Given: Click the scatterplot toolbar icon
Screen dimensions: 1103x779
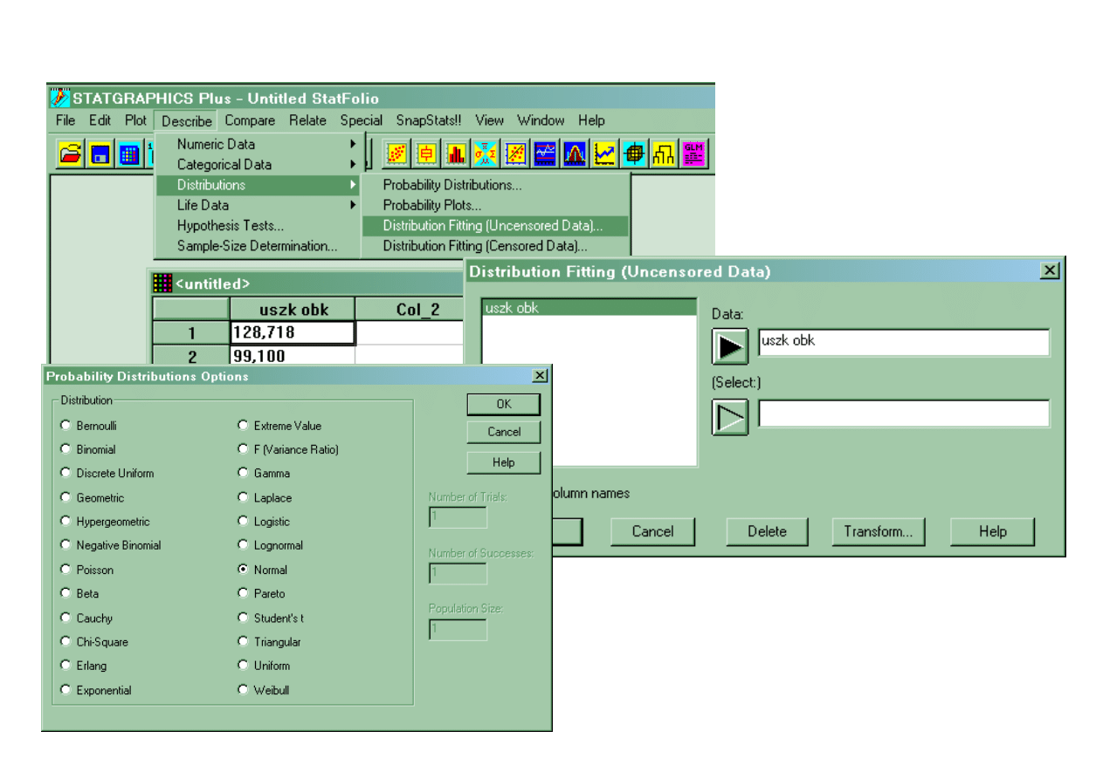Looking at the screenshot, I should click(x=397, y=154).
